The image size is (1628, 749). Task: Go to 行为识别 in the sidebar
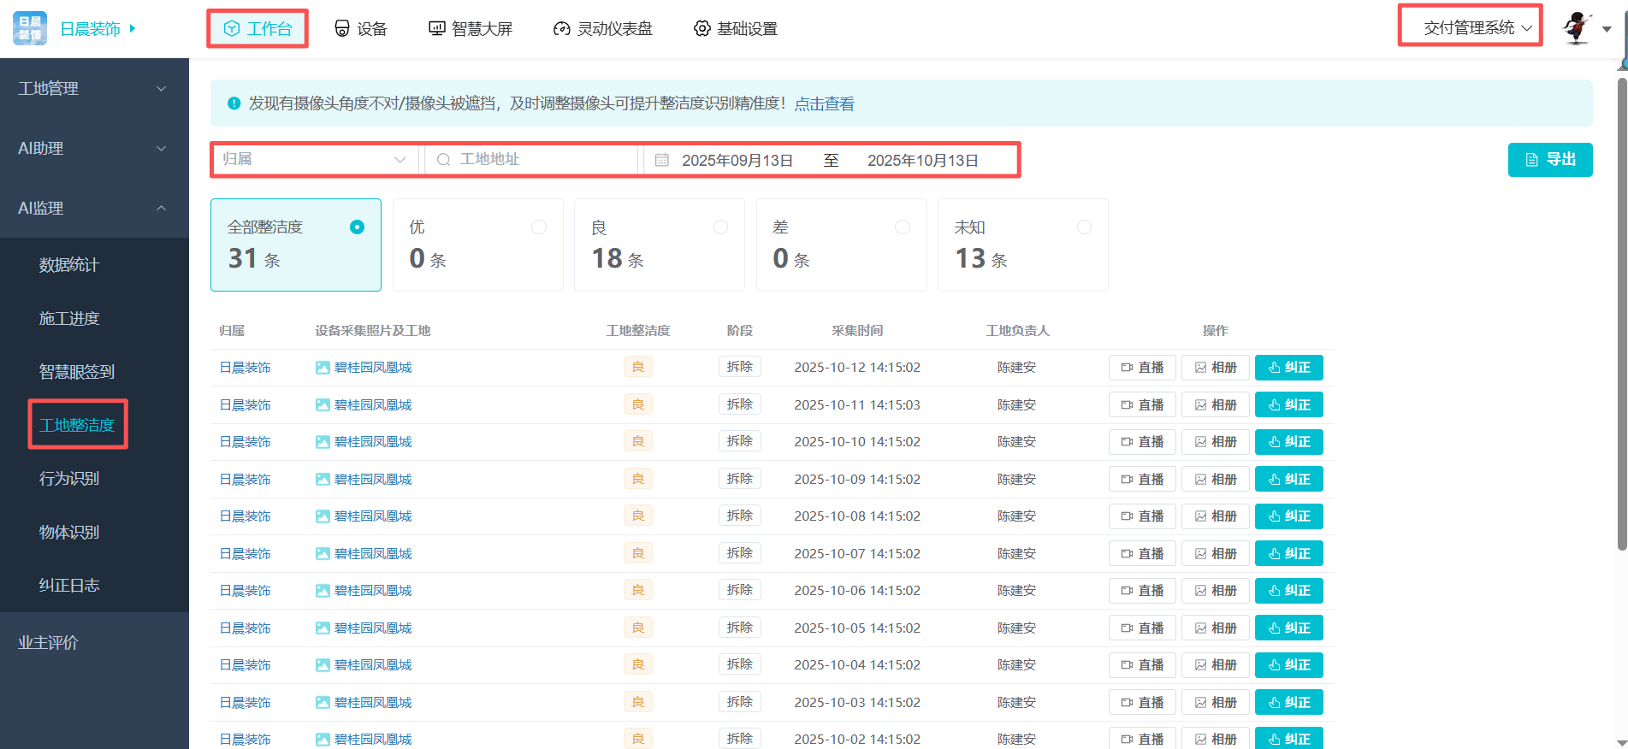coord(69,479)
